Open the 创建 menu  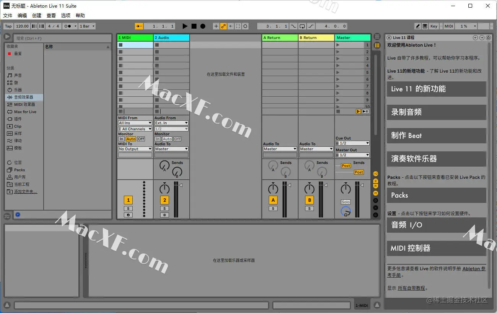click(x=37, y=16)
